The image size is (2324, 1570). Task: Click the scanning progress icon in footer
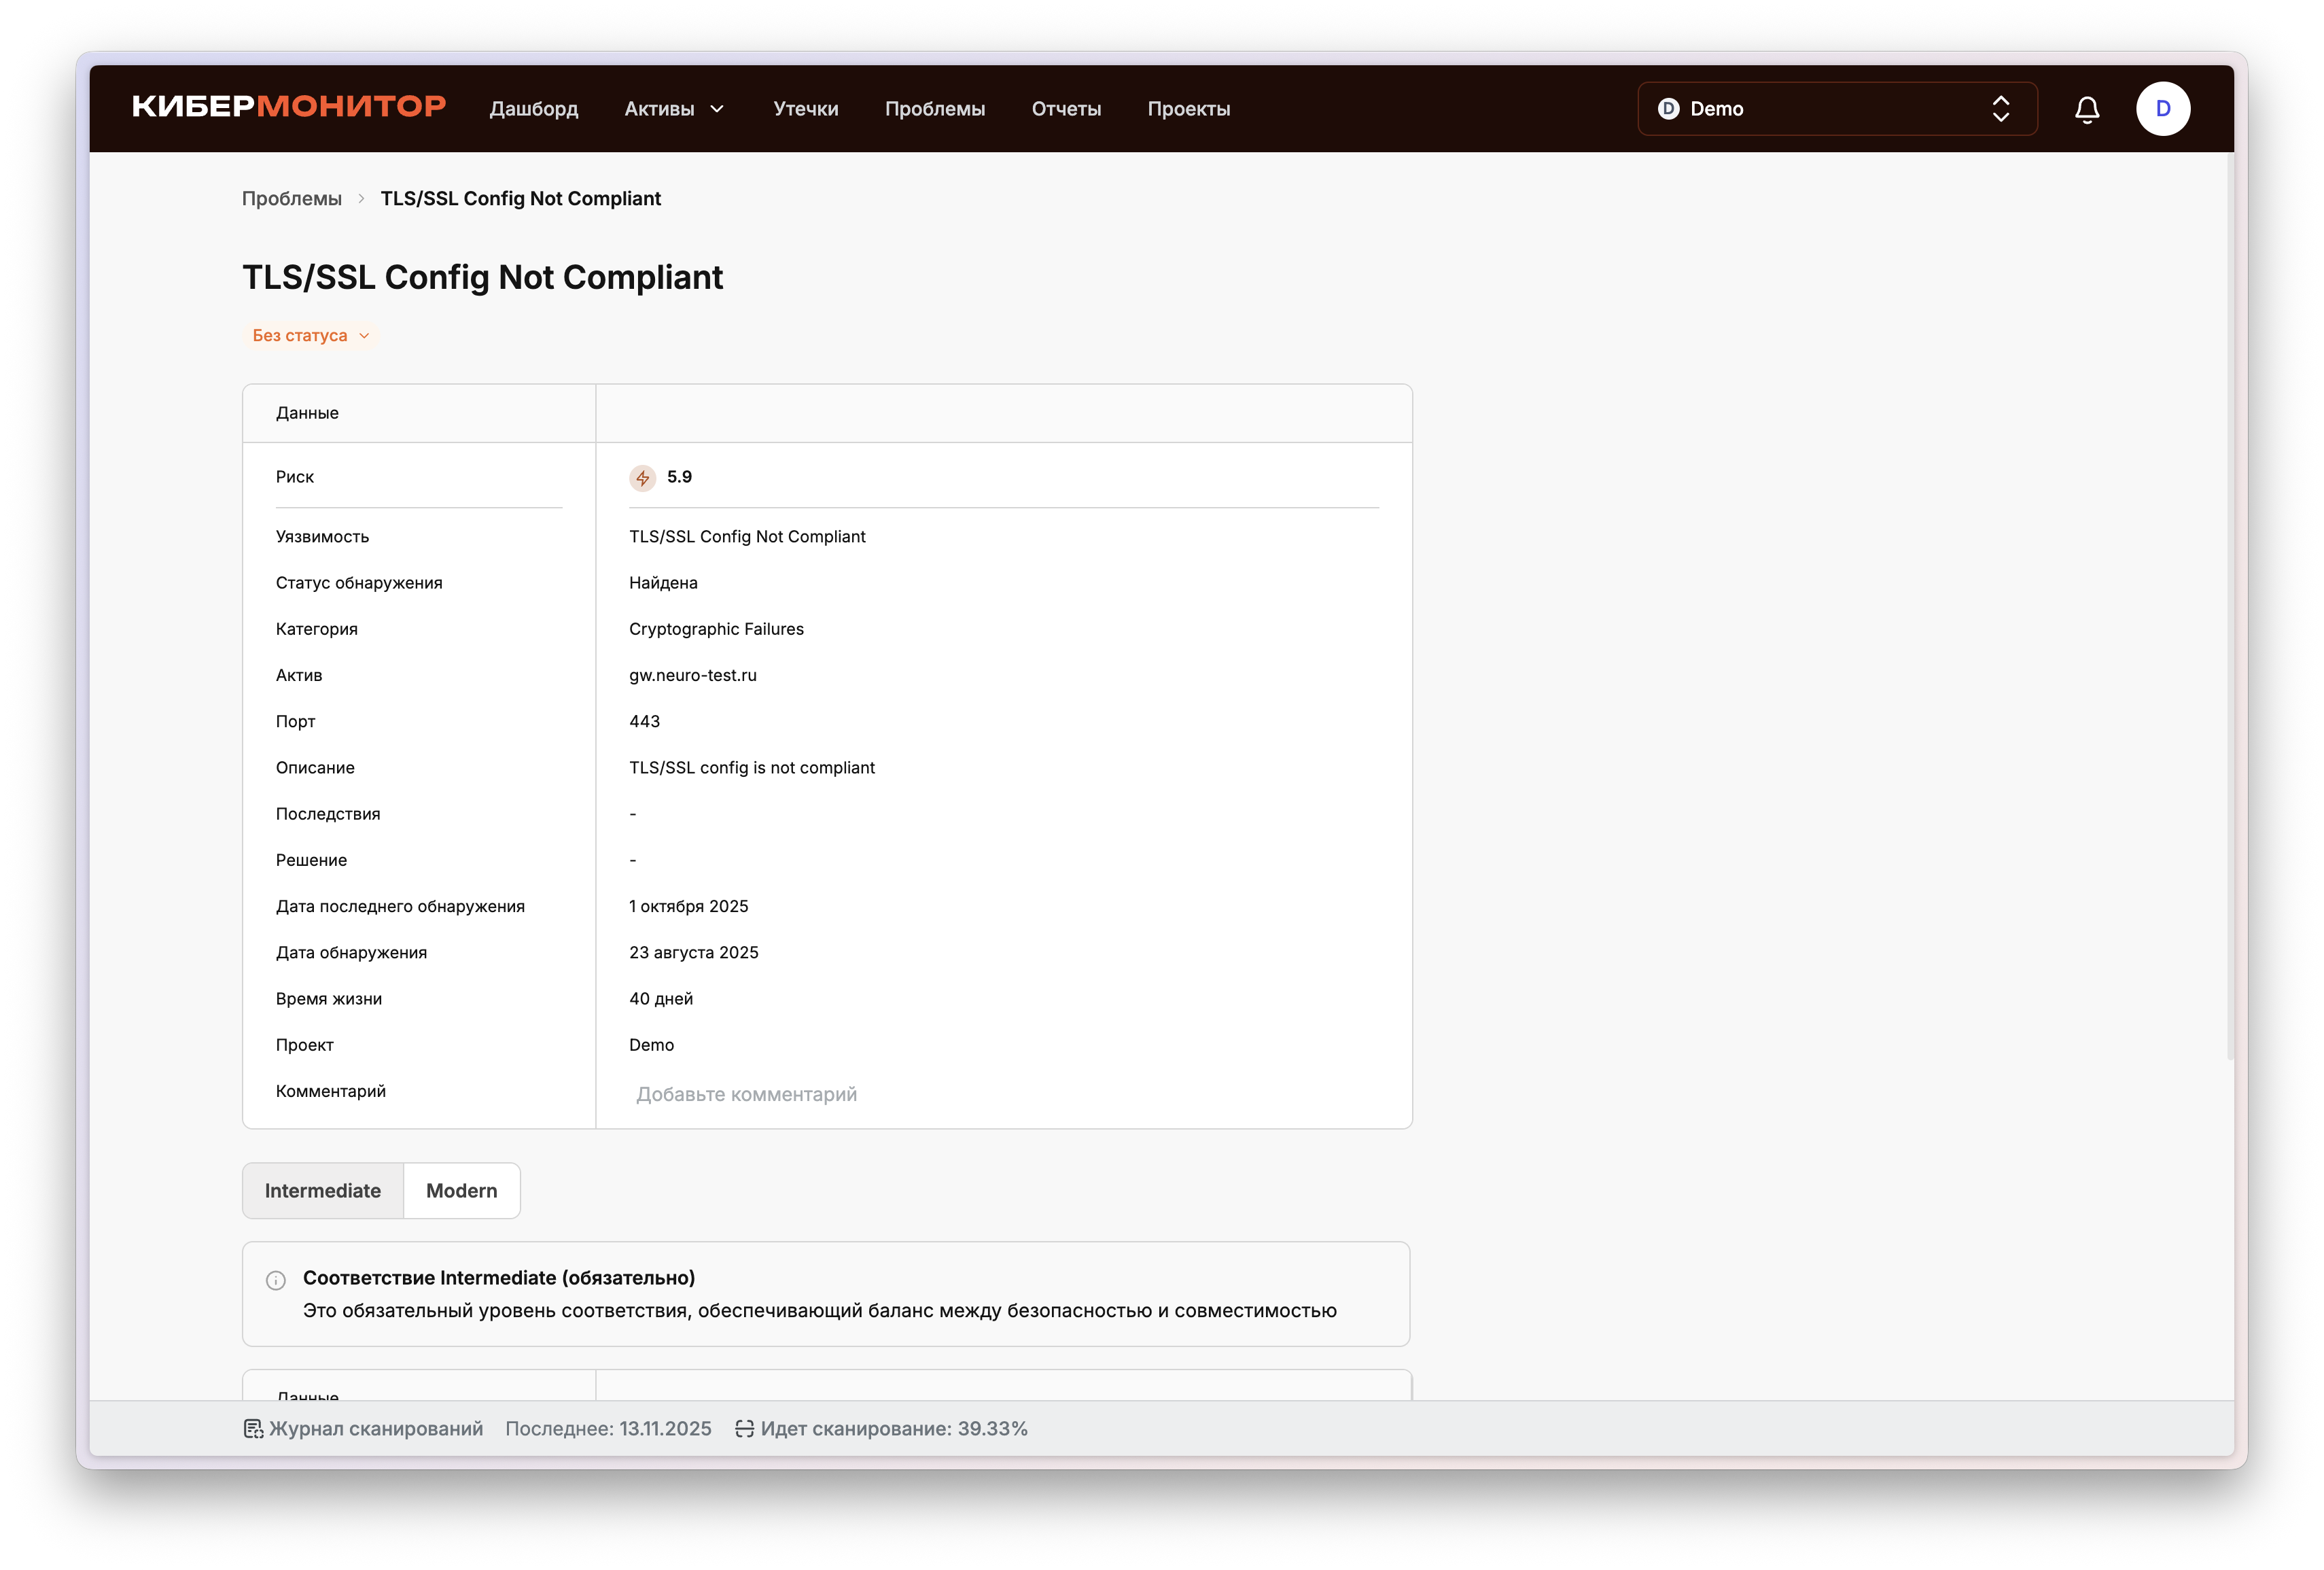point(744,1429)
